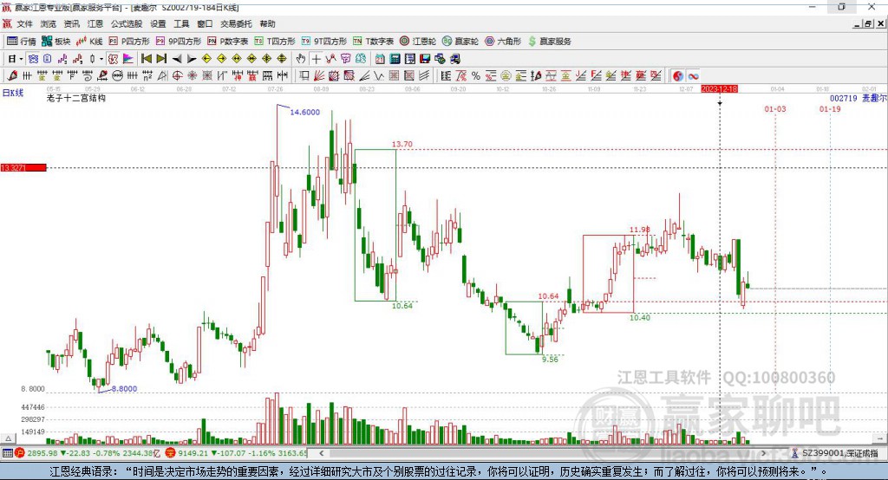The image size is (888, 480).
Task: Toggle the crosshair cursor tool
Action: [316, 59]
